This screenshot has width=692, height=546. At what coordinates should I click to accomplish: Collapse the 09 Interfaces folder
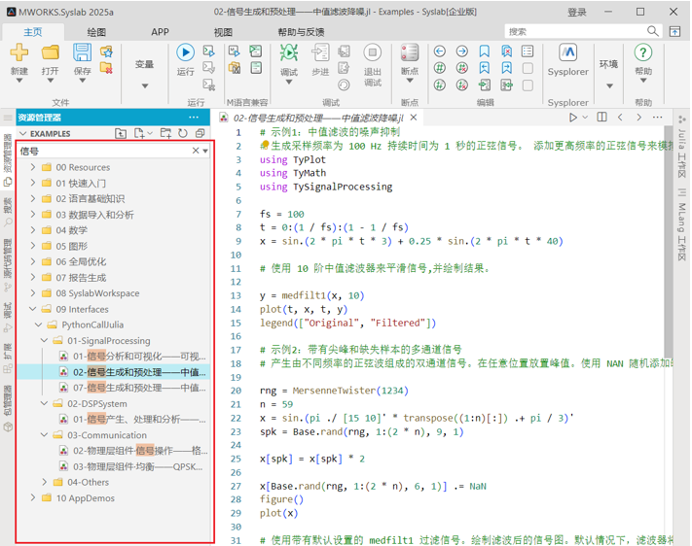33,309
